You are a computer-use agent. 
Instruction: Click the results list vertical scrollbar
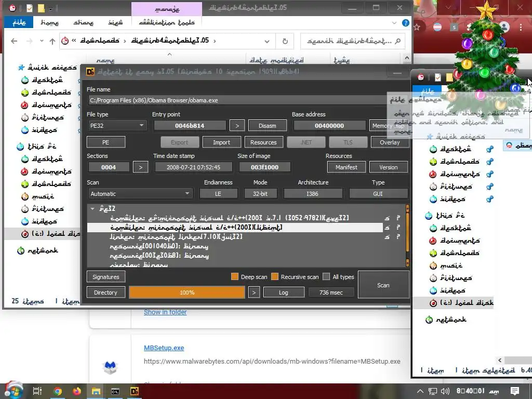tap(407, 235)
